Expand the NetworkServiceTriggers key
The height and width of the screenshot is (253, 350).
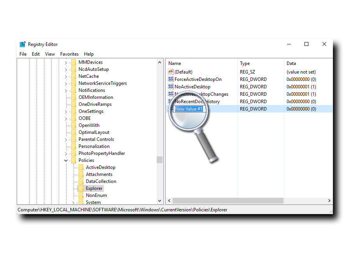click(x=66, y=84)
